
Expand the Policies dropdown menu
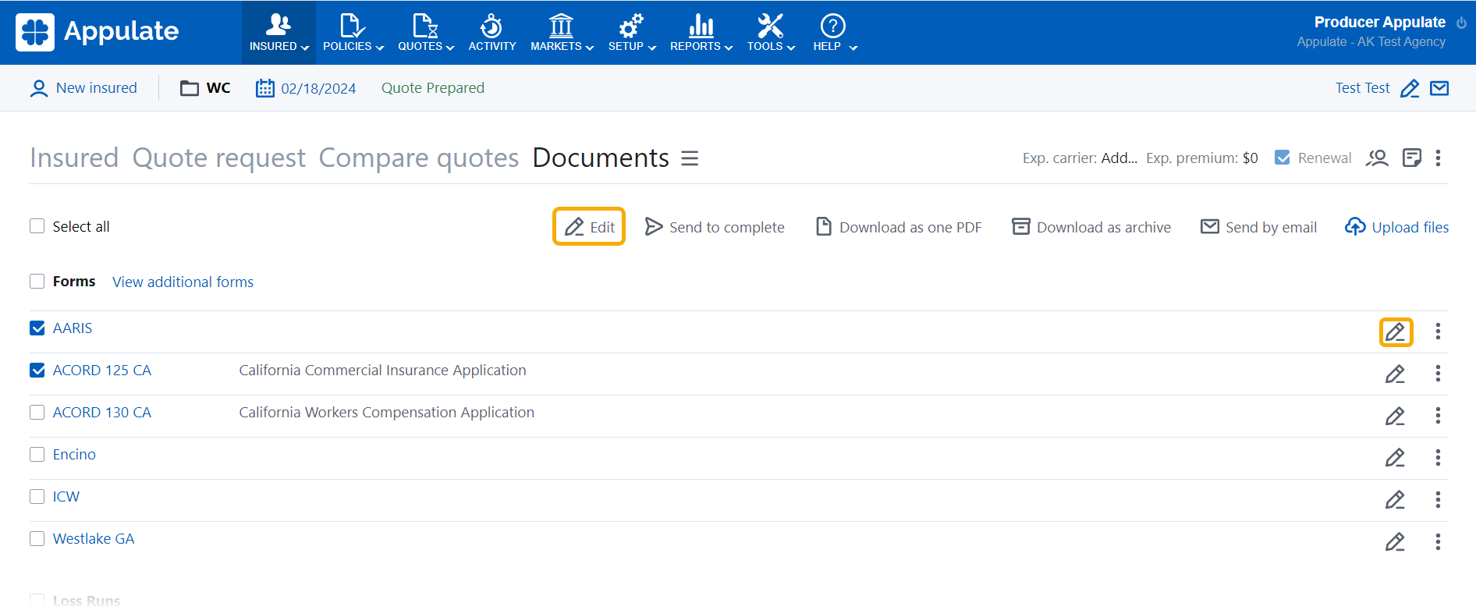point(353,33)
